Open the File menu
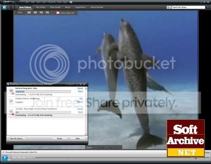 (x=27, y=2)
